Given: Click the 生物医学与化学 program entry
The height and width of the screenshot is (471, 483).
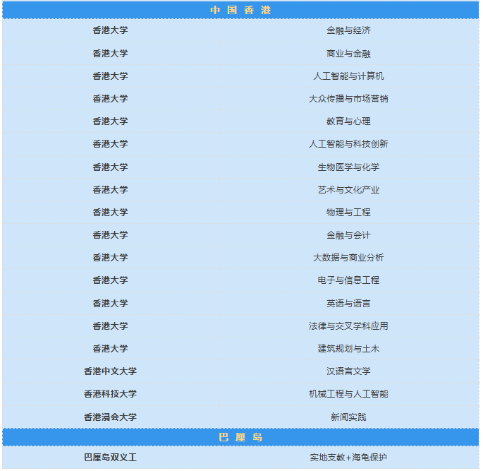Looking at the screenshot, I should [x=348, y=167].
